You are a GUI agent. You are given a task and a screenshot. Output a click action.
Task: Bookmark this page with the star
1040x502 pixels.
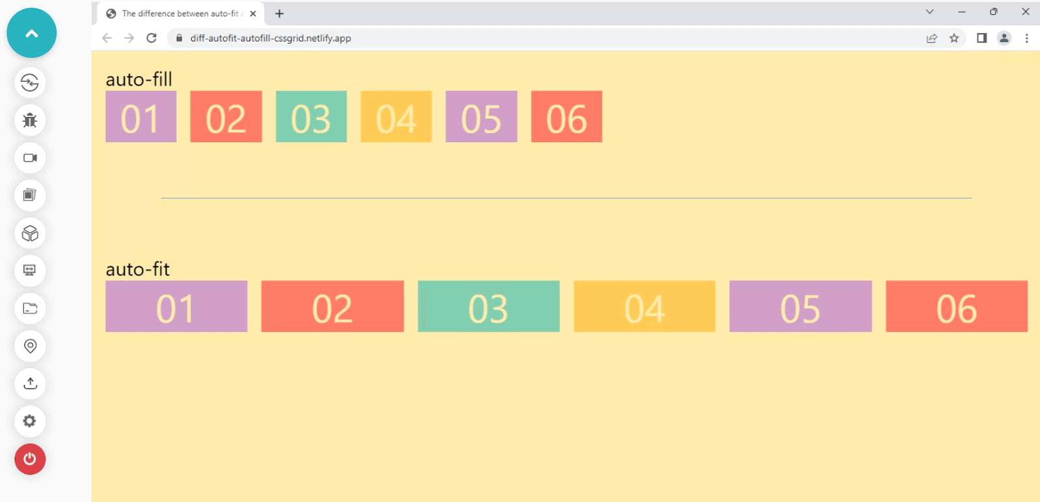(954, 38)
